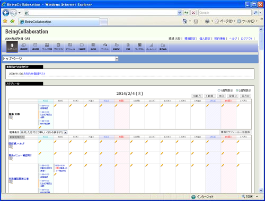Image resolution: width=265 pixels, height=201 pixels.
Task: Click the pencil for 現場 太郎 on 17(月)
Action: (238, 105)
